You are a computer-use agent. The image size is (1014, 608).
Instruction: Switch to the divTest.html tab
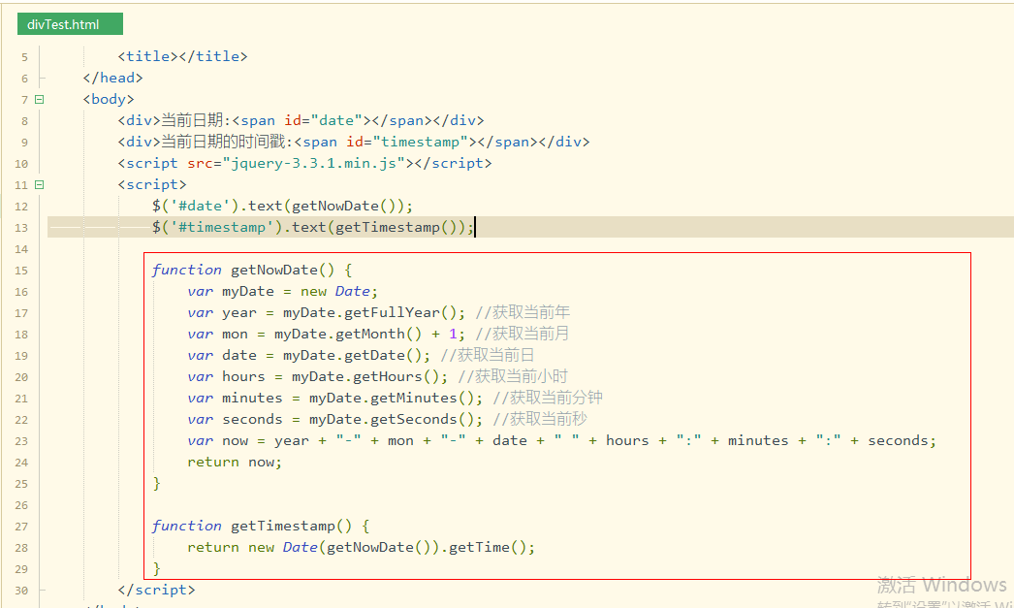(70, 24)
